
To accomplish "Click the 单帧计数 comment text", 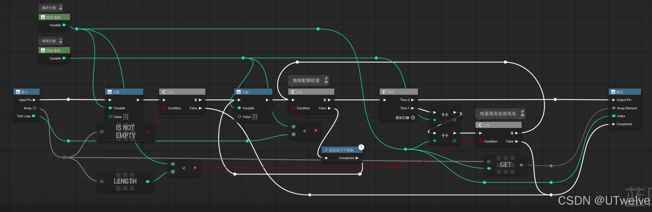I will pyautogui.click(x=49, y=41).
